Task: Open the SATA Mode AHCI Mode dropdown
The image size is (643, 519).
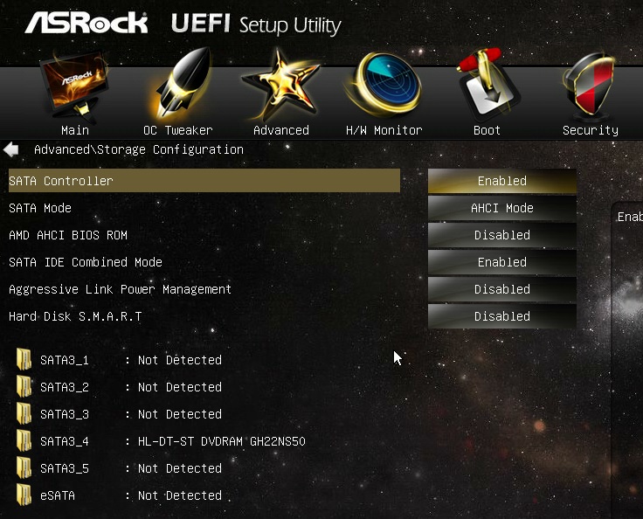Action: [x=502, y=208]
